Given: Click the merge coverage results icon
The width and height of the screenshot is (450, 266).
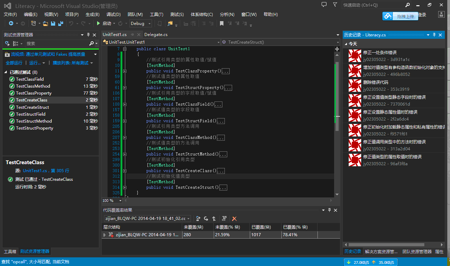Looking at the screenshot, I should [214, 219].
